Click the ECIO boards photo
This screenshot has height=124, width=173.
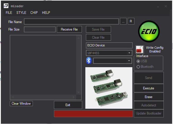(109, 88)
